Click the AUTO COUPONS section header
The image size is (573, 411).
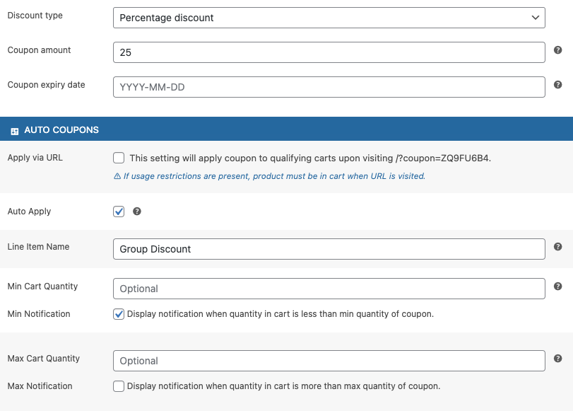287,129
